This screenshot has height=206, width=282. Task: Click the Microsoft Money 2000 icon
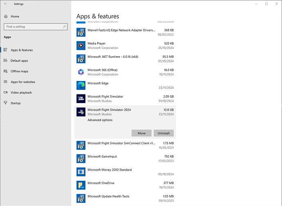point(81,172)
